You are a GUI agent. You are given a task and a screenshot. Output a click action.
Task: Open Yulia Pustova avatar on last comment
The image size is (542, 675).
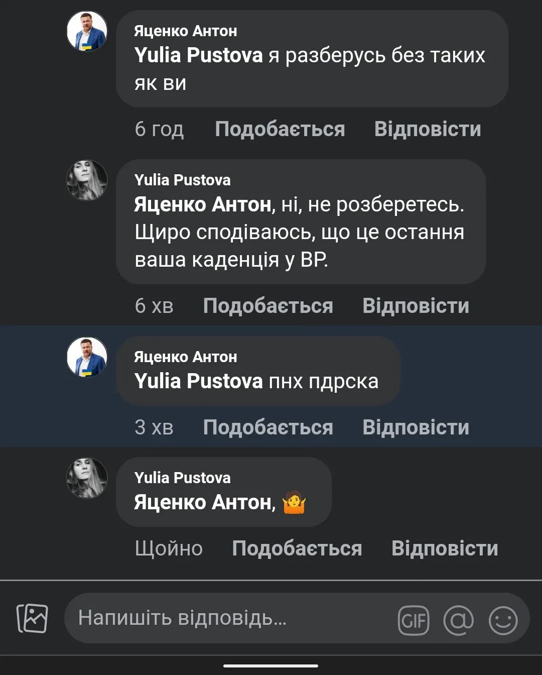coord(87,478)
